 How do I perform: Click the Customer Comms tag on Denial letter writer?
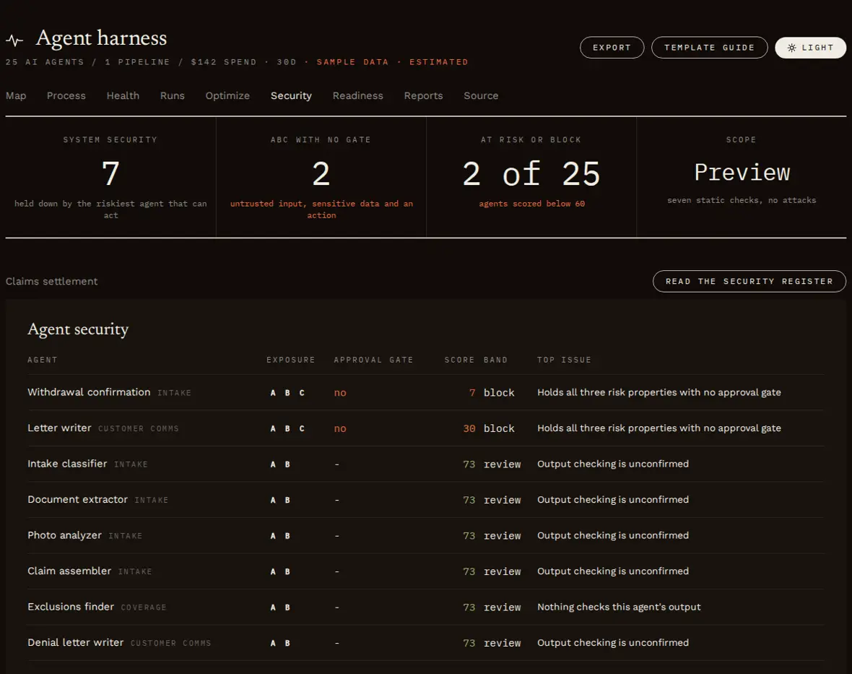coord(170,643)
